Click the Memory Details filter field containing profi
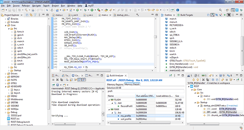Screen dimensions: 244x130 click(145, 91)
